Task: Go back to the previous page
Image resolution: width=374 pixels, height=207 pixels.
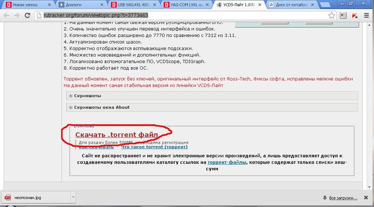Action: 7,16
